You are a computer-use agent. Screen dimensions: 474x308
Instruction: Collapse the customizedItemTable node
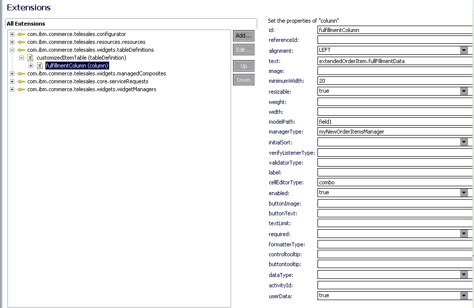pos(21,58)
